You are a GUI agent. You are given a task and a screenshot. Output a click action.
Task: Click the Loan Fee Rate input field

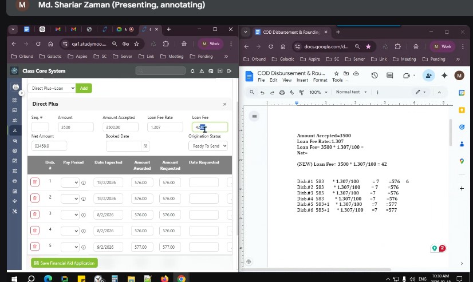click(x=164, y=128)
